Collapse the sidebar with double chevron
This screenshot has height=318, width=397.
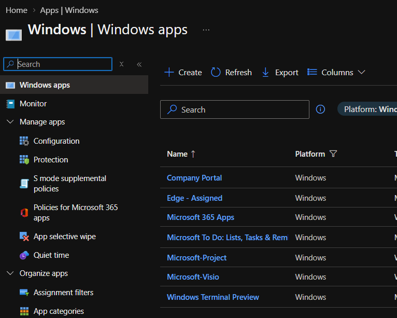(x=139, y=64)
